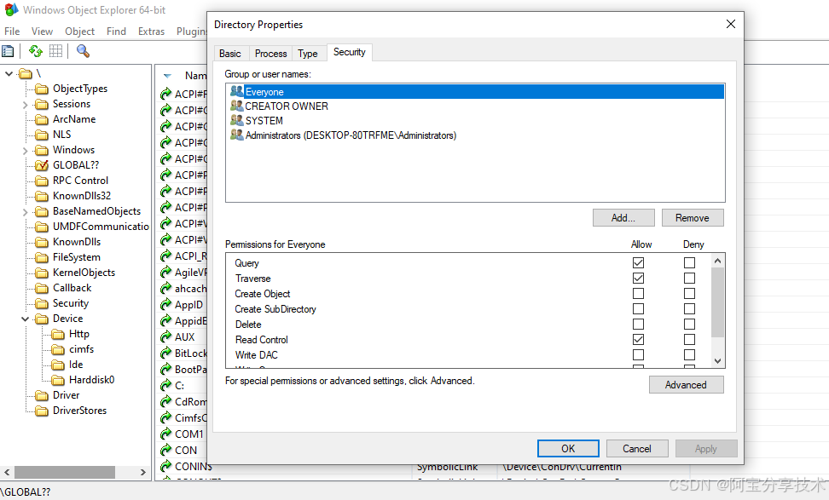Click the grid view toolbar icon
The height and width of the screenshot is (500, 829).
pos(55,51)
